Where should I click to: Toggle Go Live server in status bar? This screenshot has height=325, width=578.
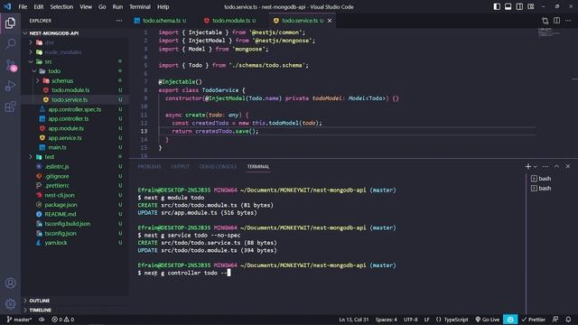coord(487,320)
